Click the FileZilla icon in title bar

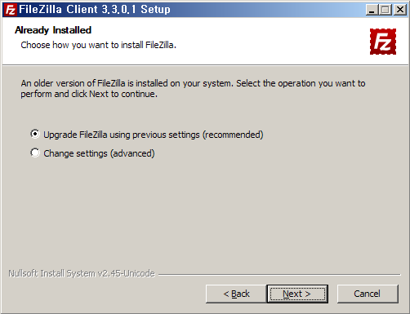point(11,10)
